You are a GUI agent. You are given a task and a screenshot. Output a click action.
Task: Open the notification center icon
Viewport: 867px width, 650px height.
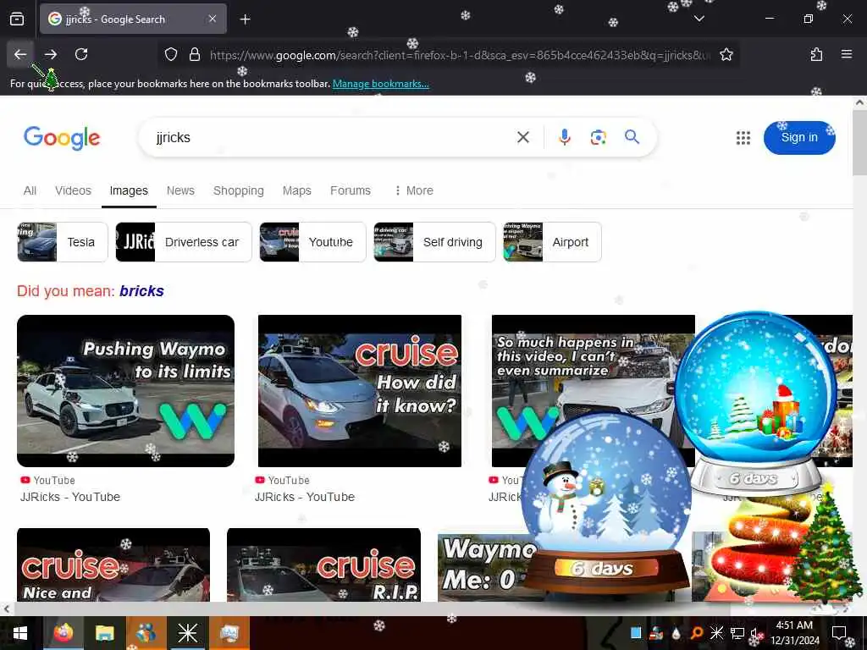[839, 633]
